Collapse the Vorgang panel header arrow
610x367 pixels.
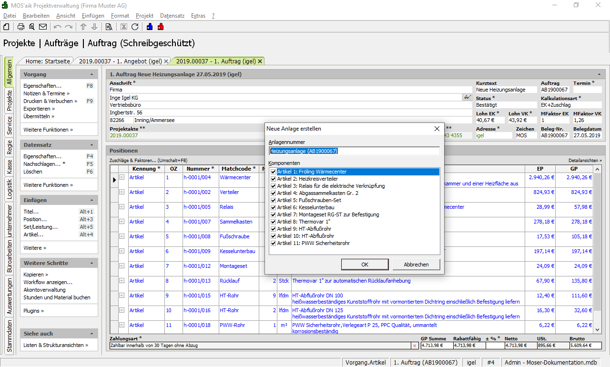pyautogui.click(x=91, y=75)
